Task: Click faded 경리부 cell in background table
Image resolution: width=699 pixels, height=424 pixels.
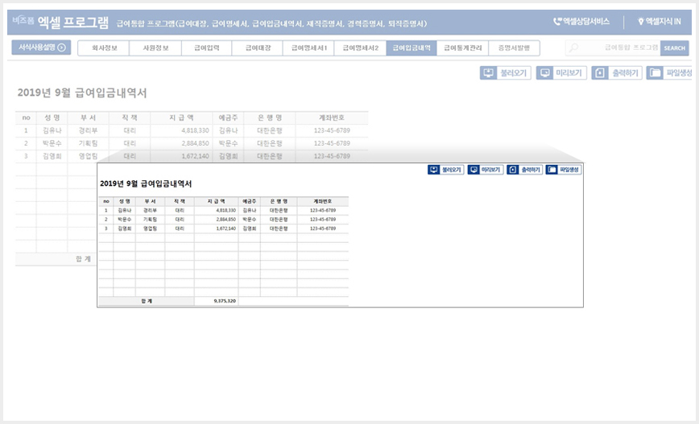Action: coord(88,130)
